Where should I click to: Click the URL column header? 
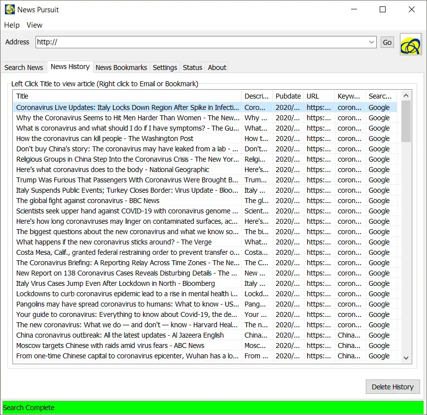pyautogui.click(x=319, y=96)
